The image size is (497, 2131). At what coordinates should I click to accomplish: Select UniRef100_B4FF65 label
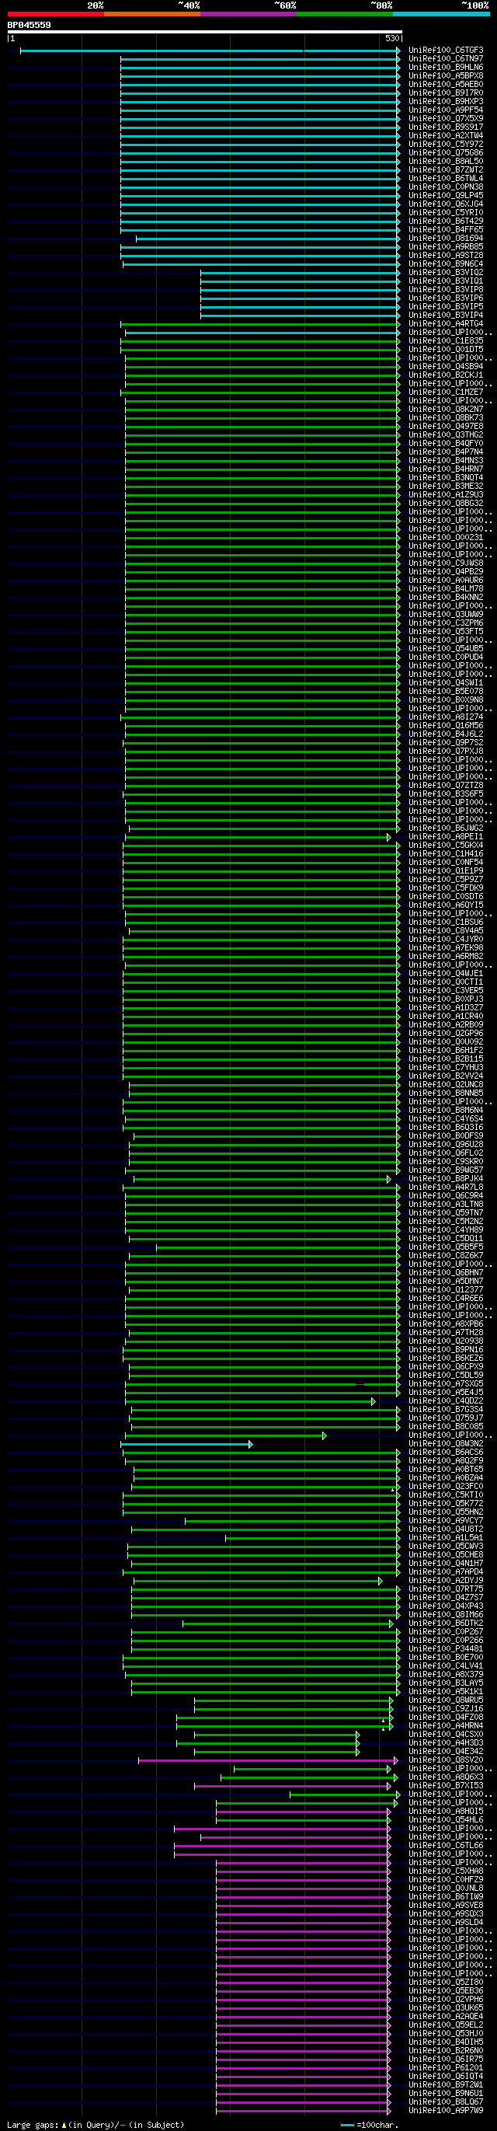446,230
